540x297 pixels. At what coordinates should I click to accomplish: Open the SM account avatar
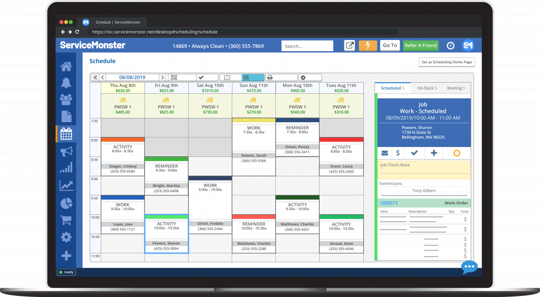(x=468, y=45)
